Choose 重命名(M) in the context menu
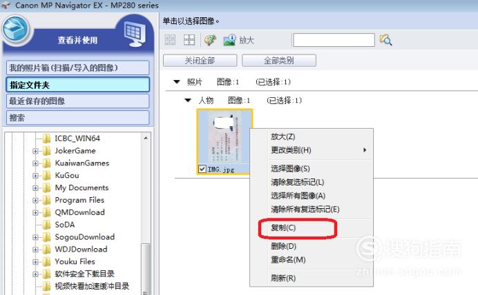478x295 pixels. coord(288,260)
